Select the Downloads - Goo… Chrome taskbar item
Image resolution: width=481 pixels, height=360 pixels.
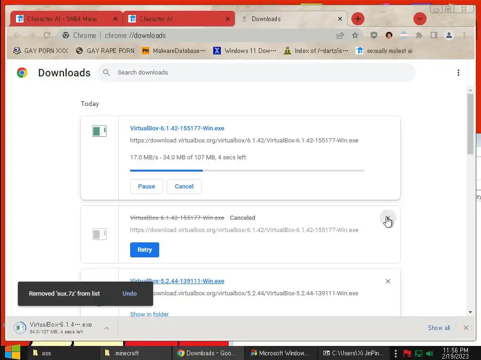pos(207,353)
